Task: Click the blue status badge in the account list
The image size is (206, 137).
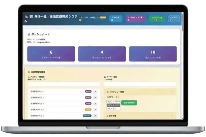Action: point(87,116)
